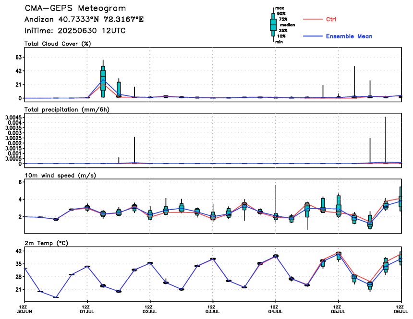Image resolution: width=413 pixels, height=319 pixels.
Task: Click the "Total precipitation (mm/6h)" panel title
Action: pos(67,109)
